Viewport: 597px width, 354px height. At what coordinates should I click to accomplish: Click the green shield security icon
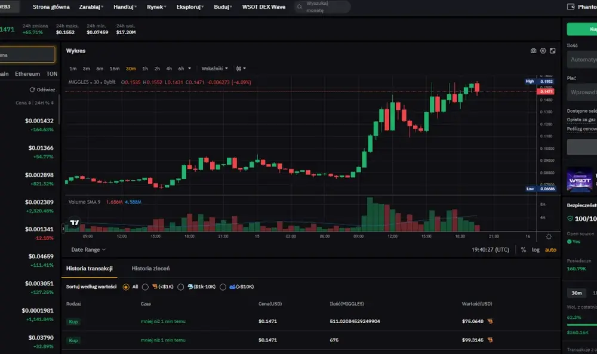click(570, 218)
